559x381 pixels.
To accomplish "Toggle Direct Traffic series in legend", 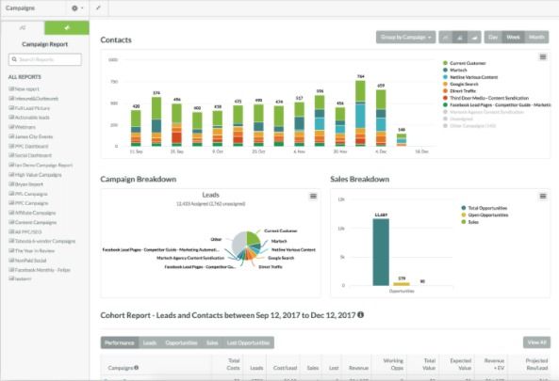I will tap(459, 91).
